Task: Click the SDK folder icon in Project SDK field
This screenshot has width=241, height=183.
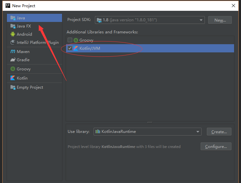Action: click(x=99, y=20)
